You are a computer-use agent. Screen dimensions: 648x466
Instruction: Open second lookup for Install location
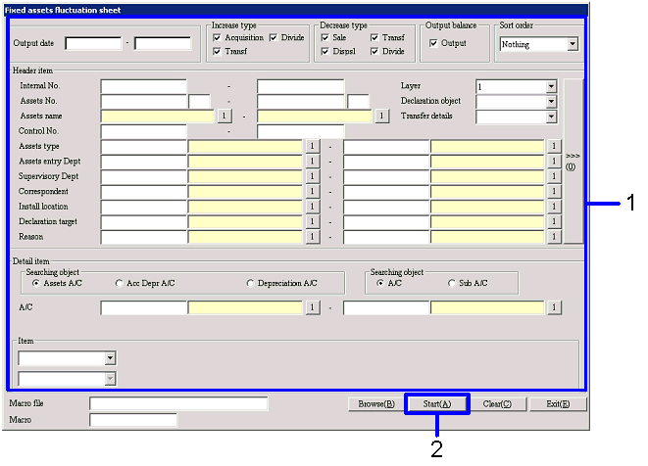click(x=554, y=207)
